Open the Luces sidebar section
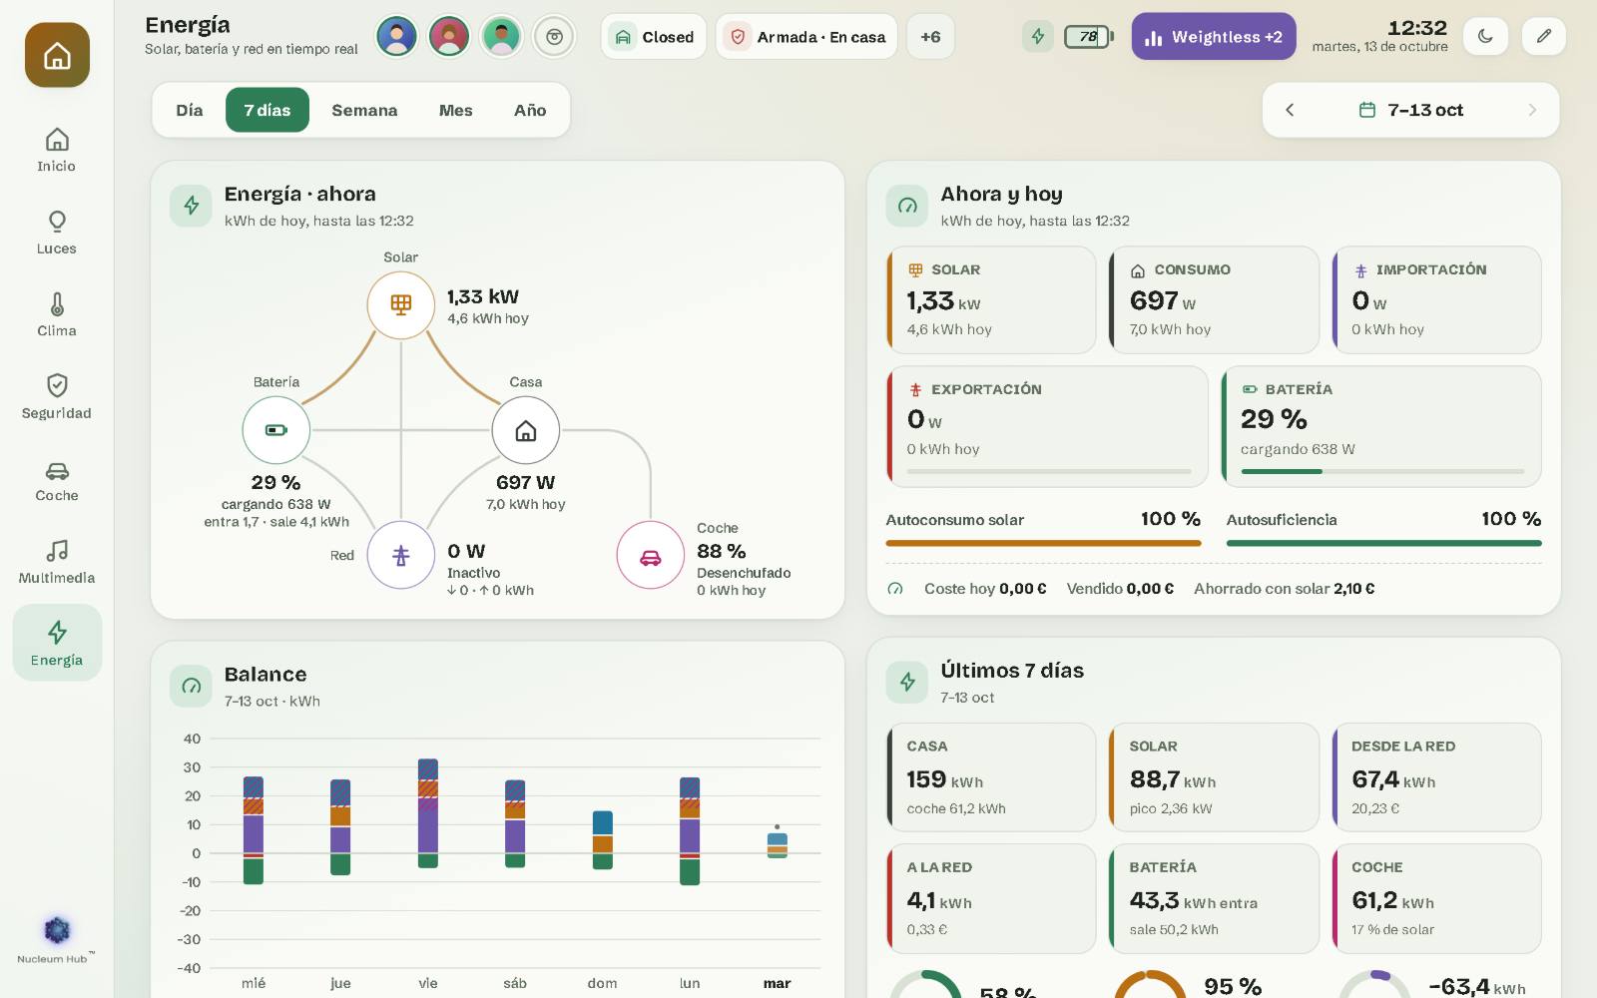This screenshot has height=998, width=1597. (x=57, y=232)
